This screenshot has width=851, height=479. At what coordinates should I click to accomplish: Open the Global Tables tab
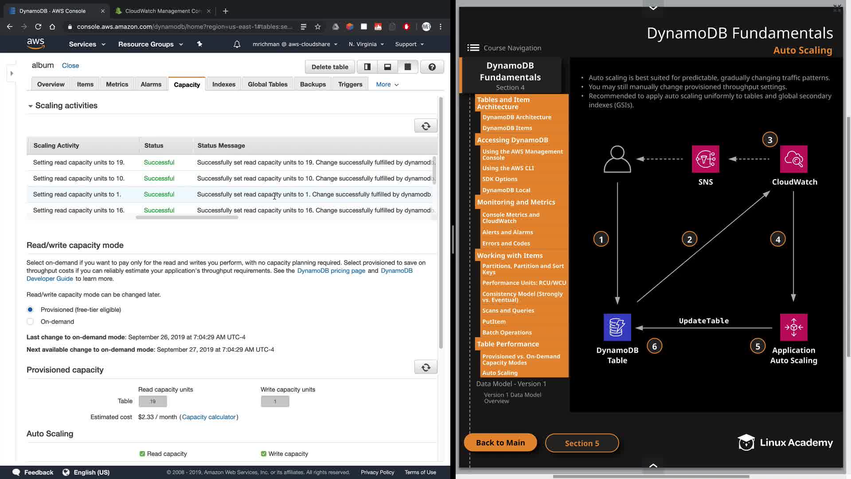(267, 84)
